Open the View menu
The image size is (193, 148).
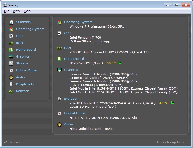point(16,11)
